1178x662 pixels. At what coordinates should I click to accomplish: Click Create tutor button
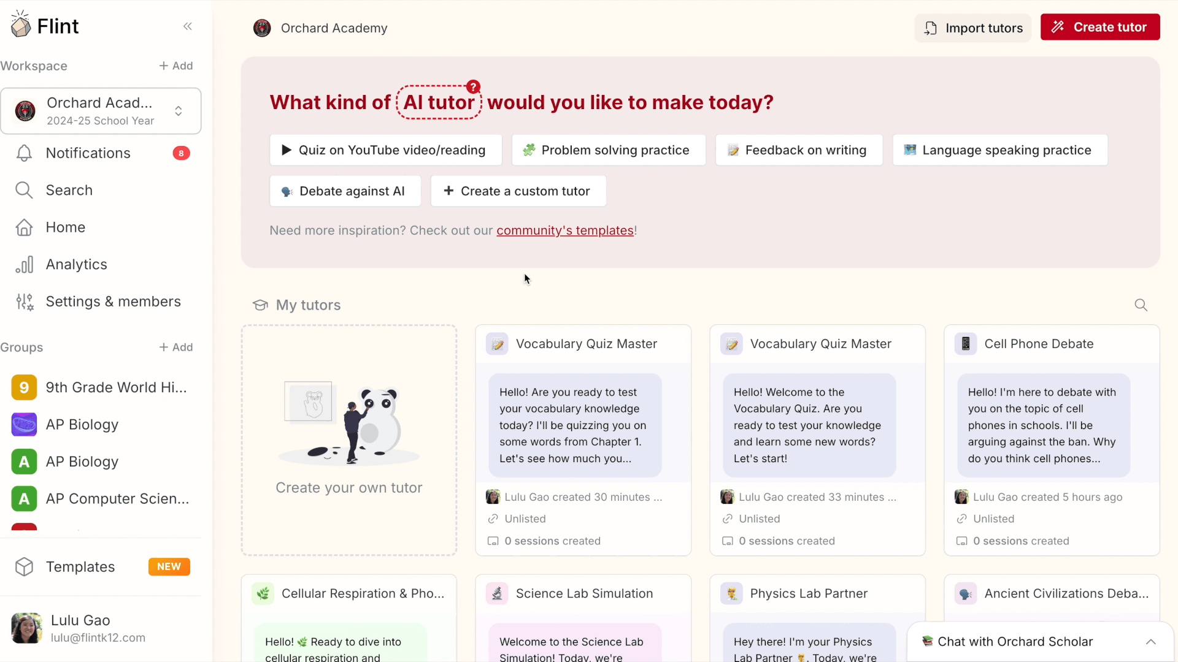(1100, 27)
